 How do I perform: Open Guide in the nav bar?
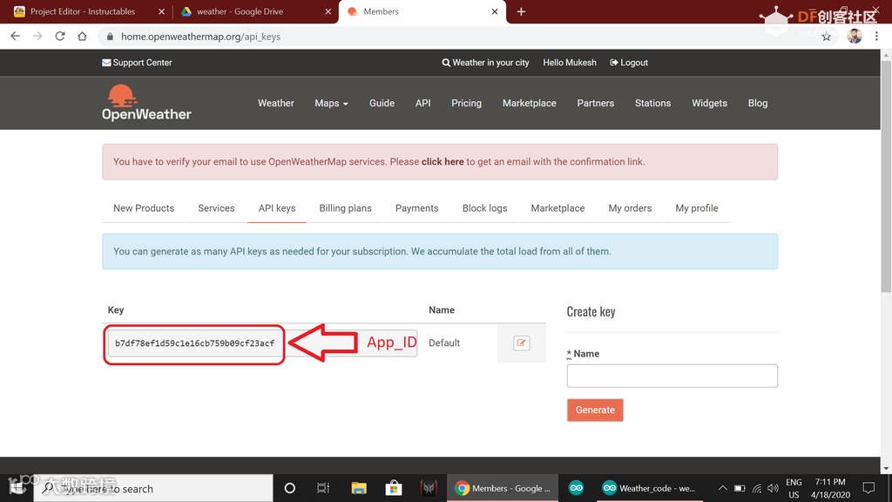[382, 103]
